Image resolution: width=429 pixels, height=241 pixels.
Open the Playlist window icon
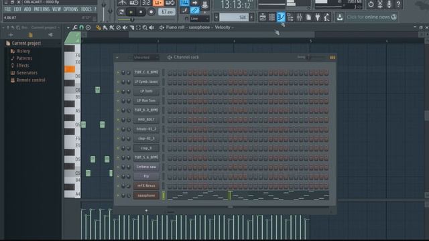point(263,17)
